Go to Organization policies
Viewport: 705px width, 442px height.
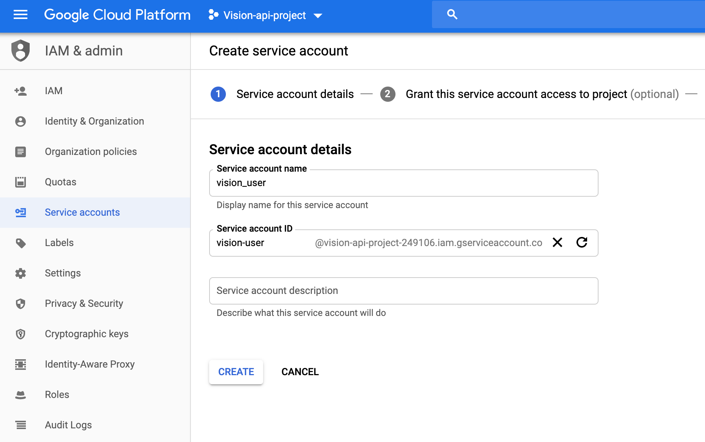(95, 152)
